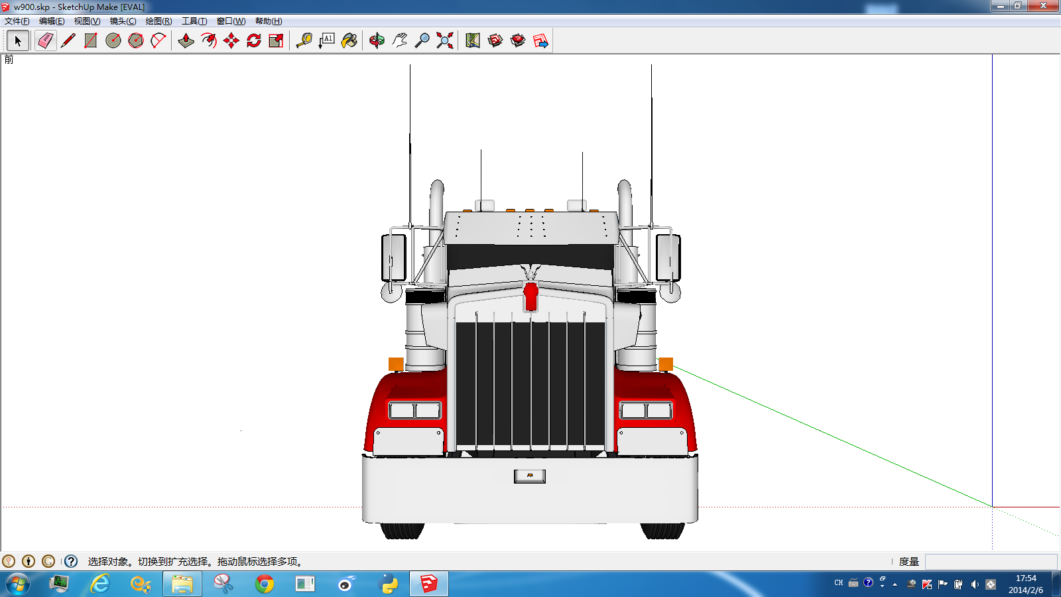Image resolution: width=1061 pixels, height=597 pixels.
Task: Open the 镜头(C) menu
Action: click(123, 21)
